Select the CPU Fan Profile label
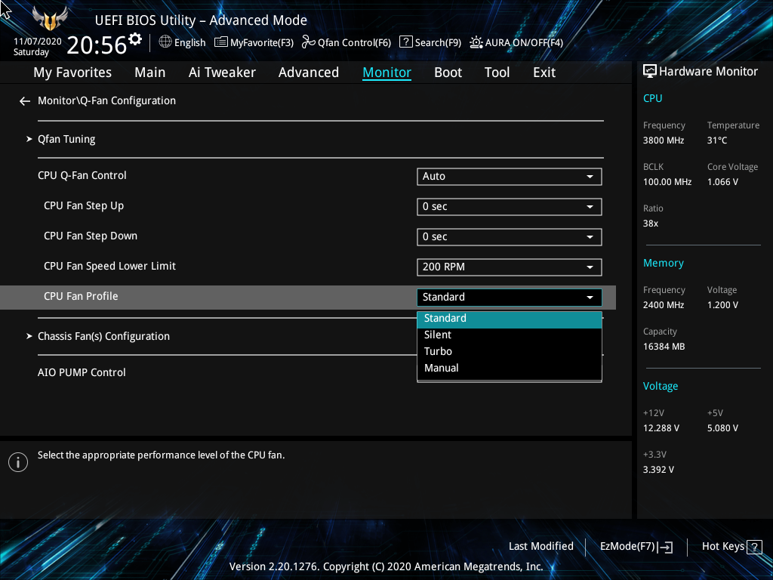This screenshot has width=773, height=580. click(81, 296)
